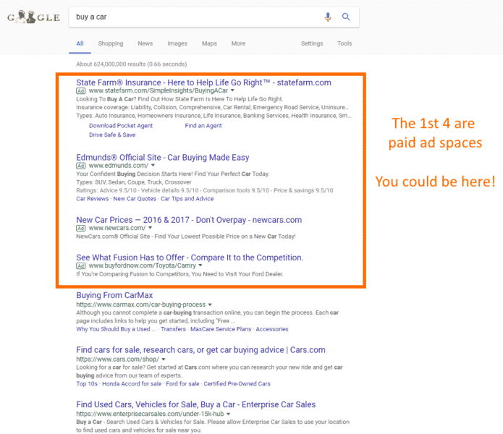Viewport: 503px width, 434px height.
Task: Click the www.buyfordnow.com/Toyota/Camry URL text
Action: click(x=143, y=265)
